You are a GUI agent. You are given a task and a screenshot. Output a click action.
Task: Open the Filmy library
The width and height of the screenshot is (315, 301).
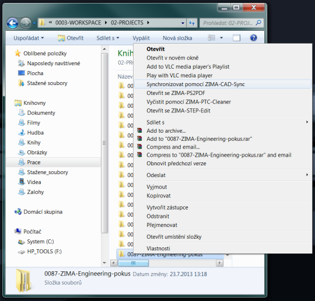pos(29,122)
